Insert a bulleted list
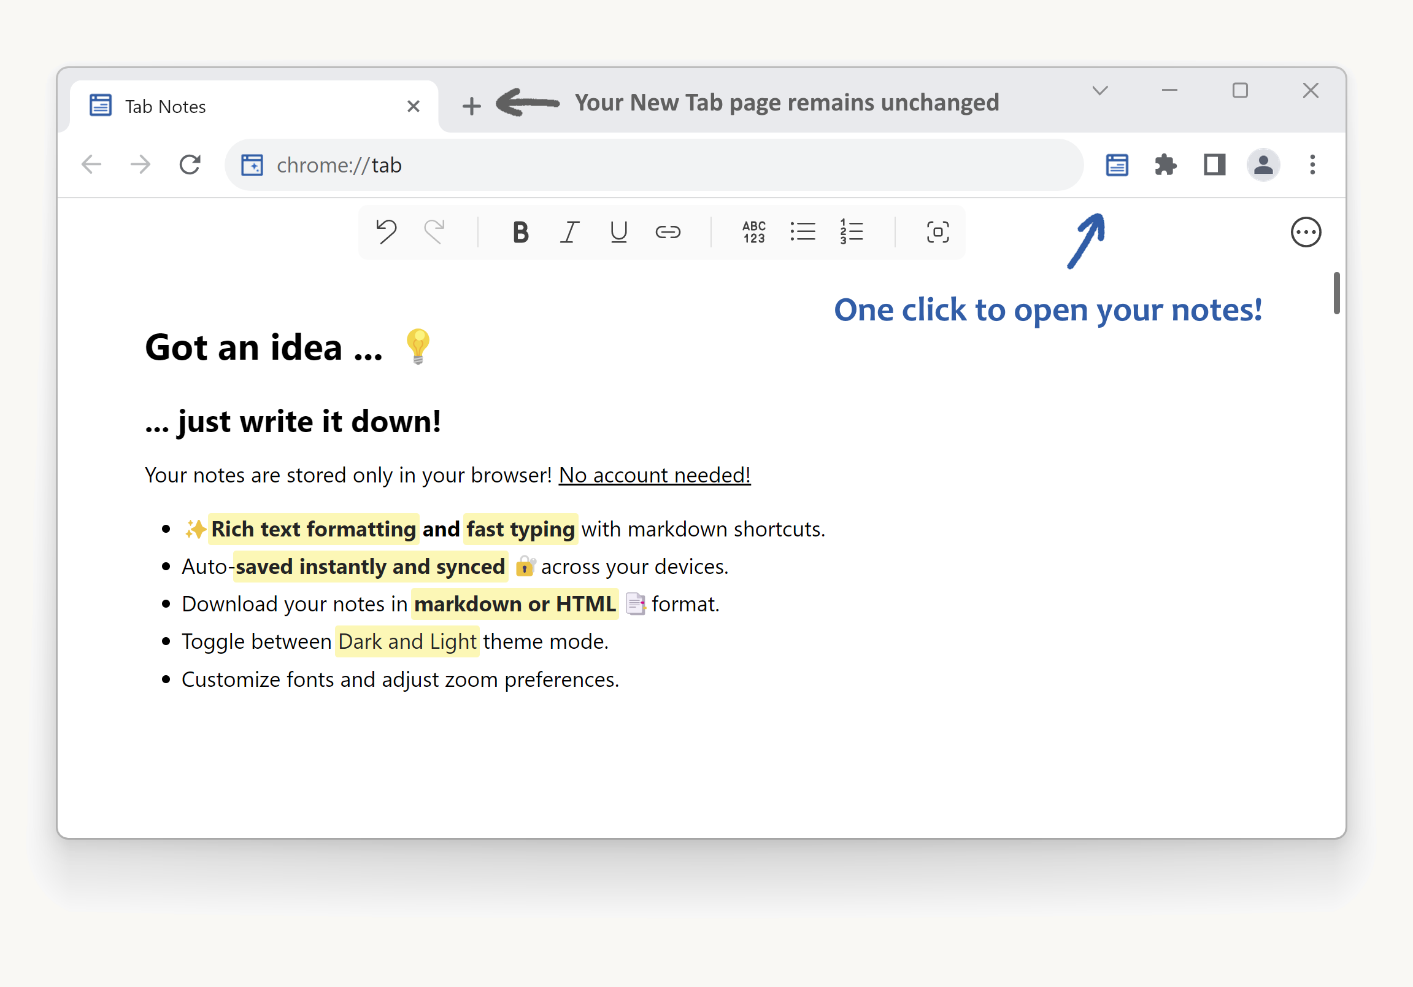Image resolution: width=1413 pixels, height=987 pixels. click(x=803, y=232)
